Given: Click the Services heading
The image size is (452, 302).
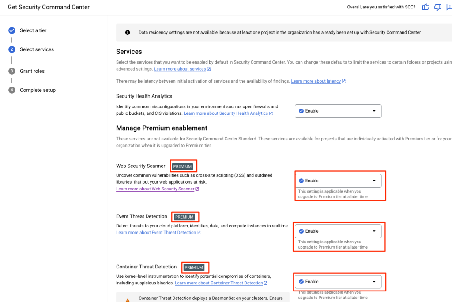Looking at the screenshot, I should (129, 52).
